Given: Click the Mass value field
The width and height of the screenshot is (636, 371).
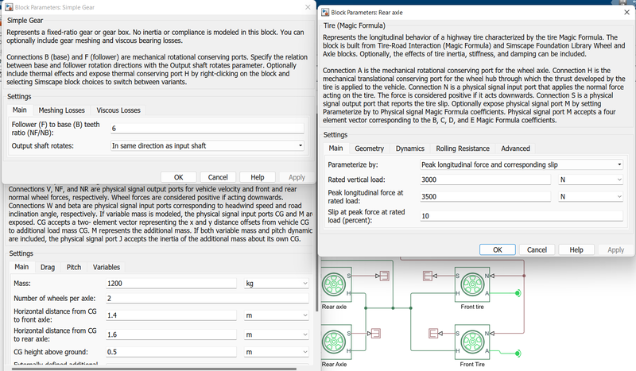Looking at the screenshot, I should click(171, 284).
